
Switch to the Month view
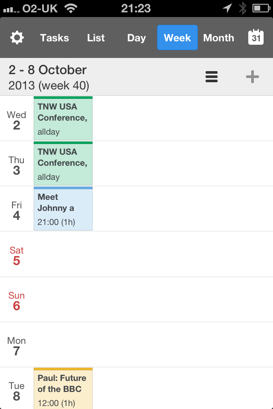(x=218, y=37)
